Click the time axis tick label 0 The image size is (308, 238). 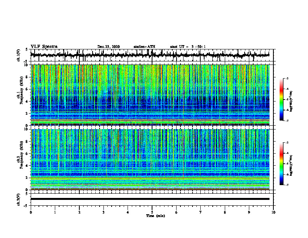(x=31, y=212)
